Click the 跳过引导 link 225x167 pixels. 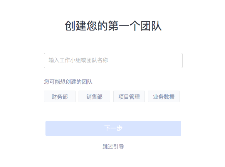click(113, 147)
